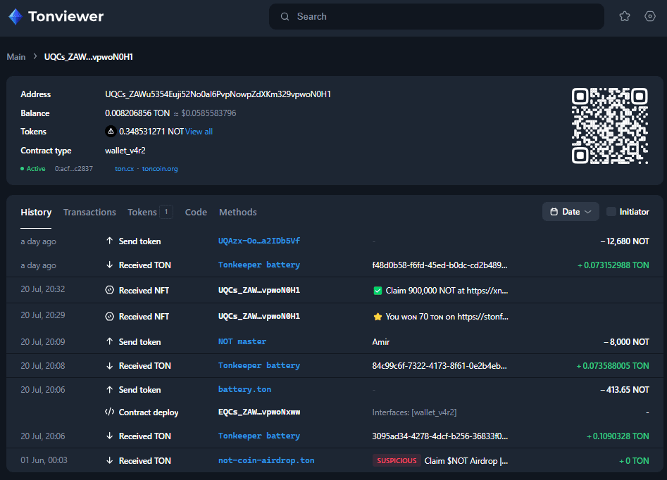Screen dimensions: 667x480
Task: Switch to the Transactions tab
Action: click(89, 213)
